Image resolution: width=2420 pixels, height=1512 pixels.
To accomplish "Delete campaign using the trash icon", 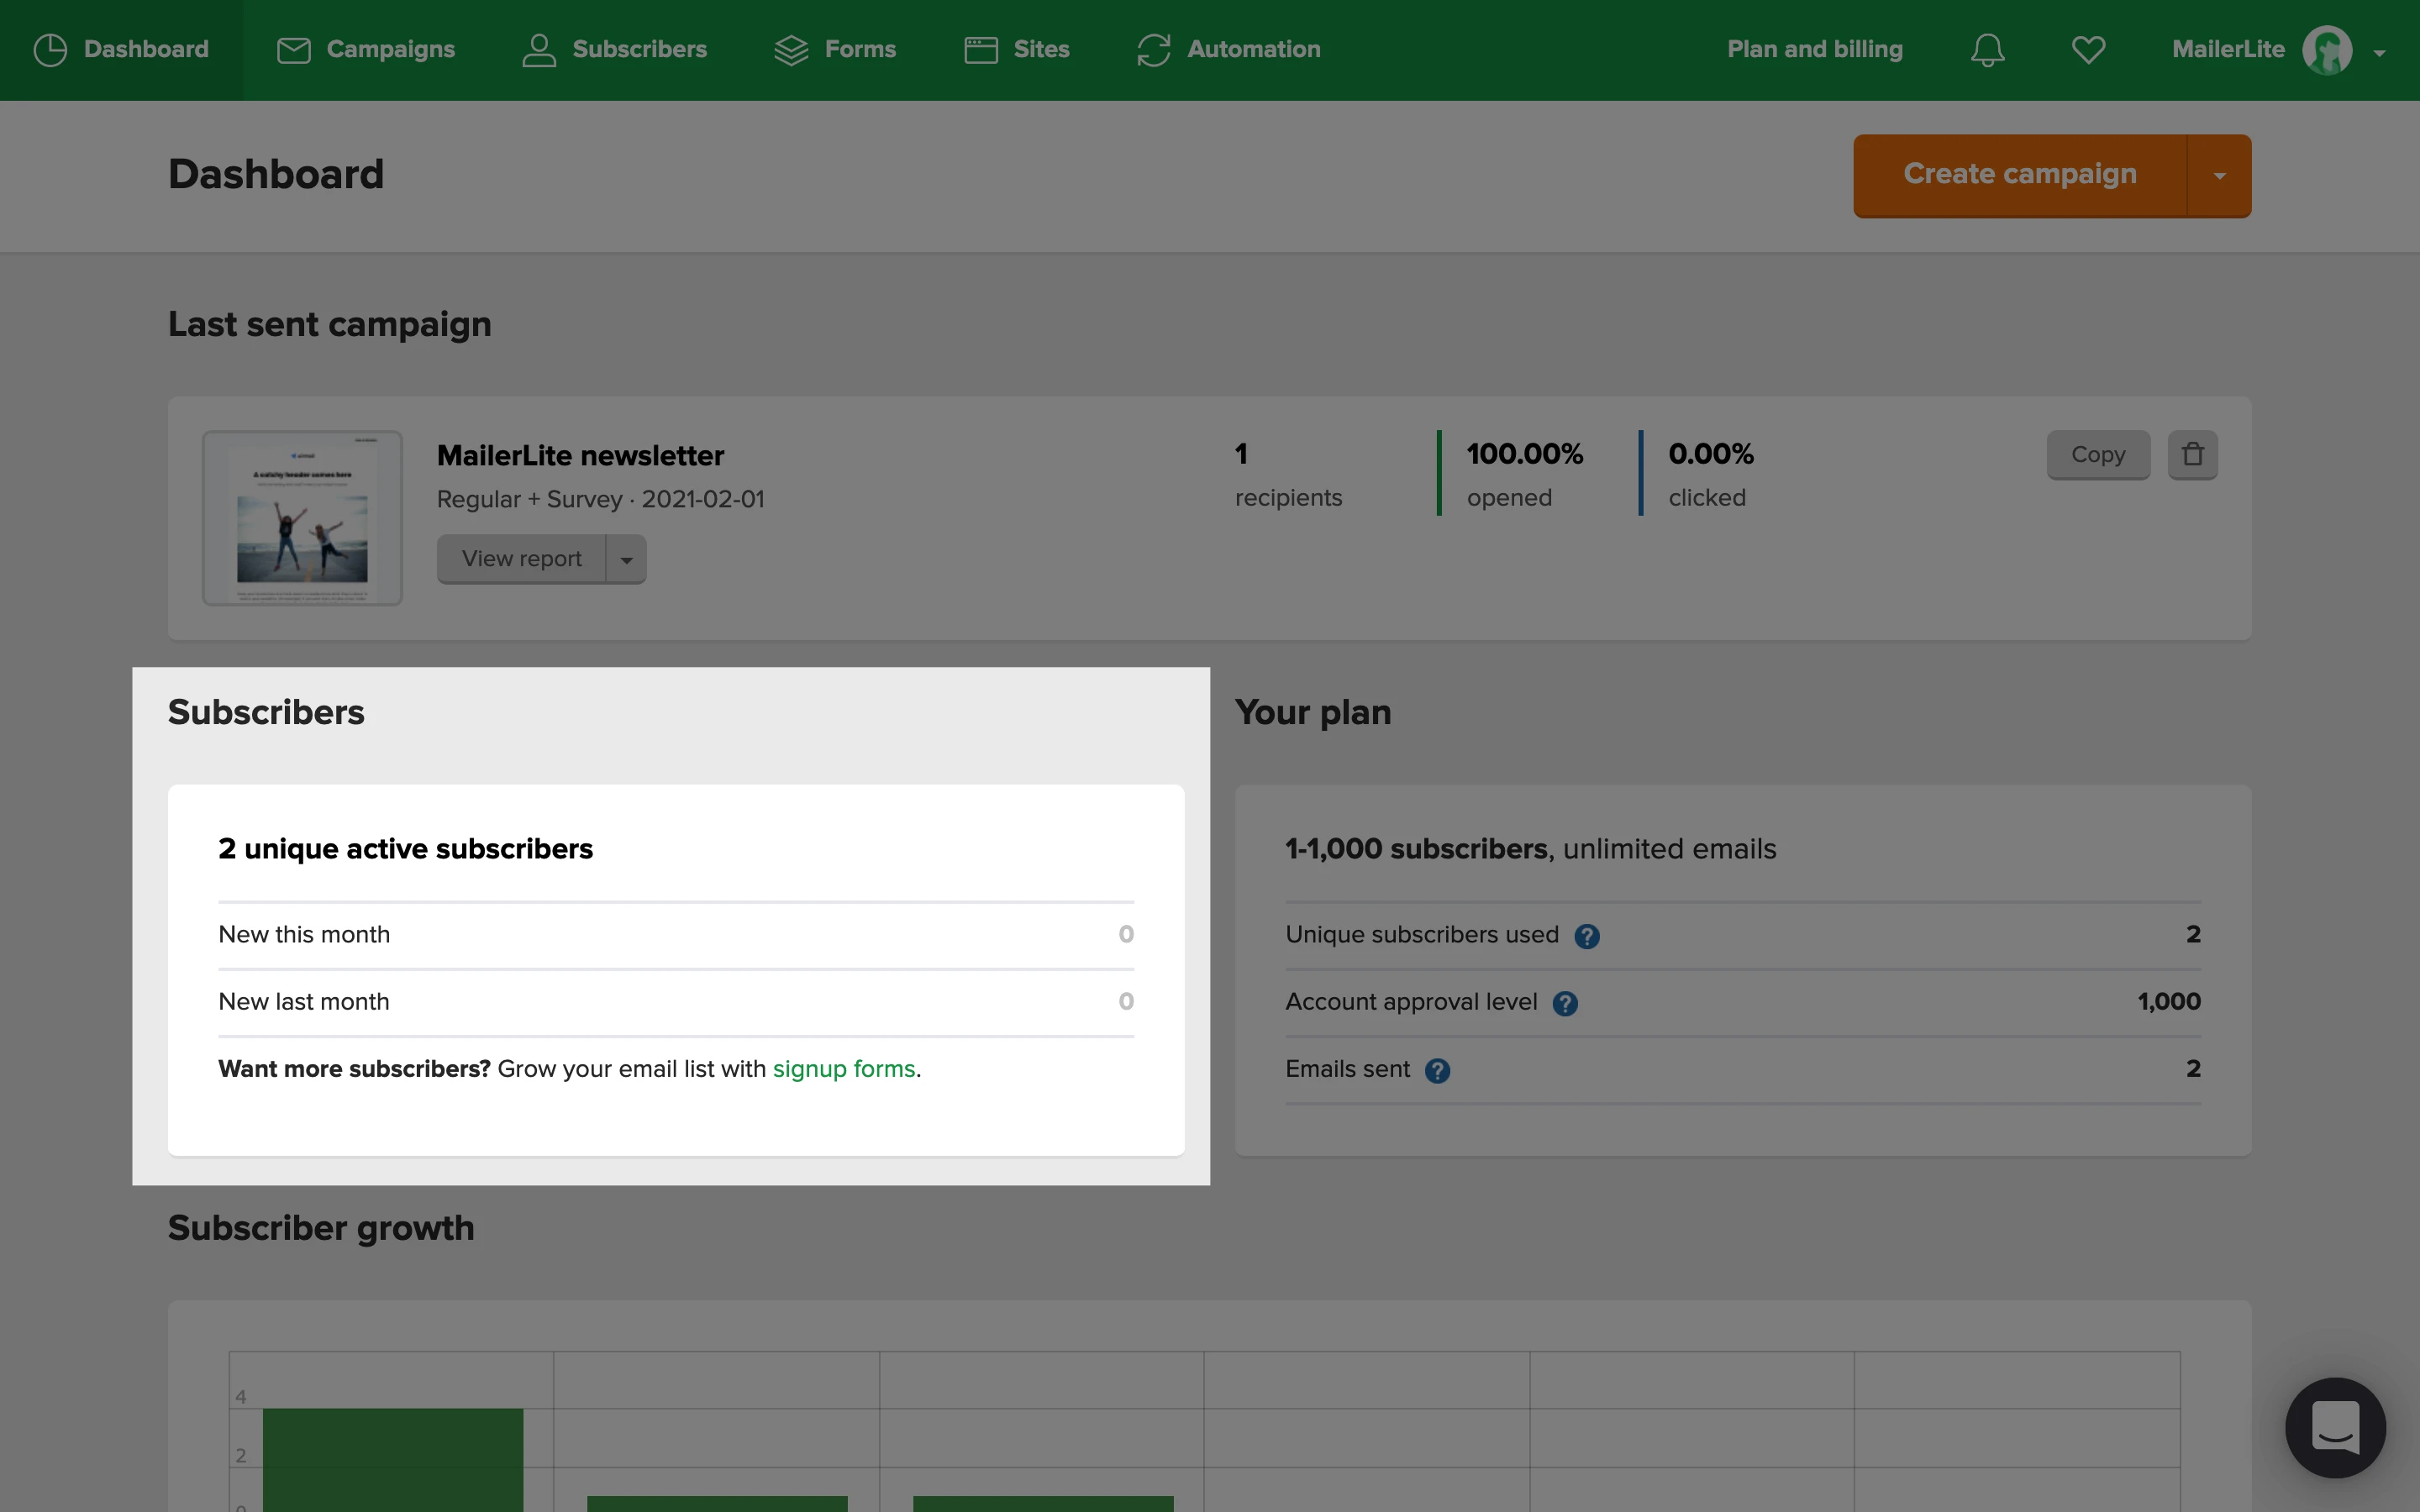I will pos(2192,455).
